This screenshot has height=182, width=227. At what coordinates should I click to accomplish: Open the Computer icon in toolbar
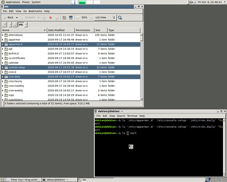pos(71,17)
